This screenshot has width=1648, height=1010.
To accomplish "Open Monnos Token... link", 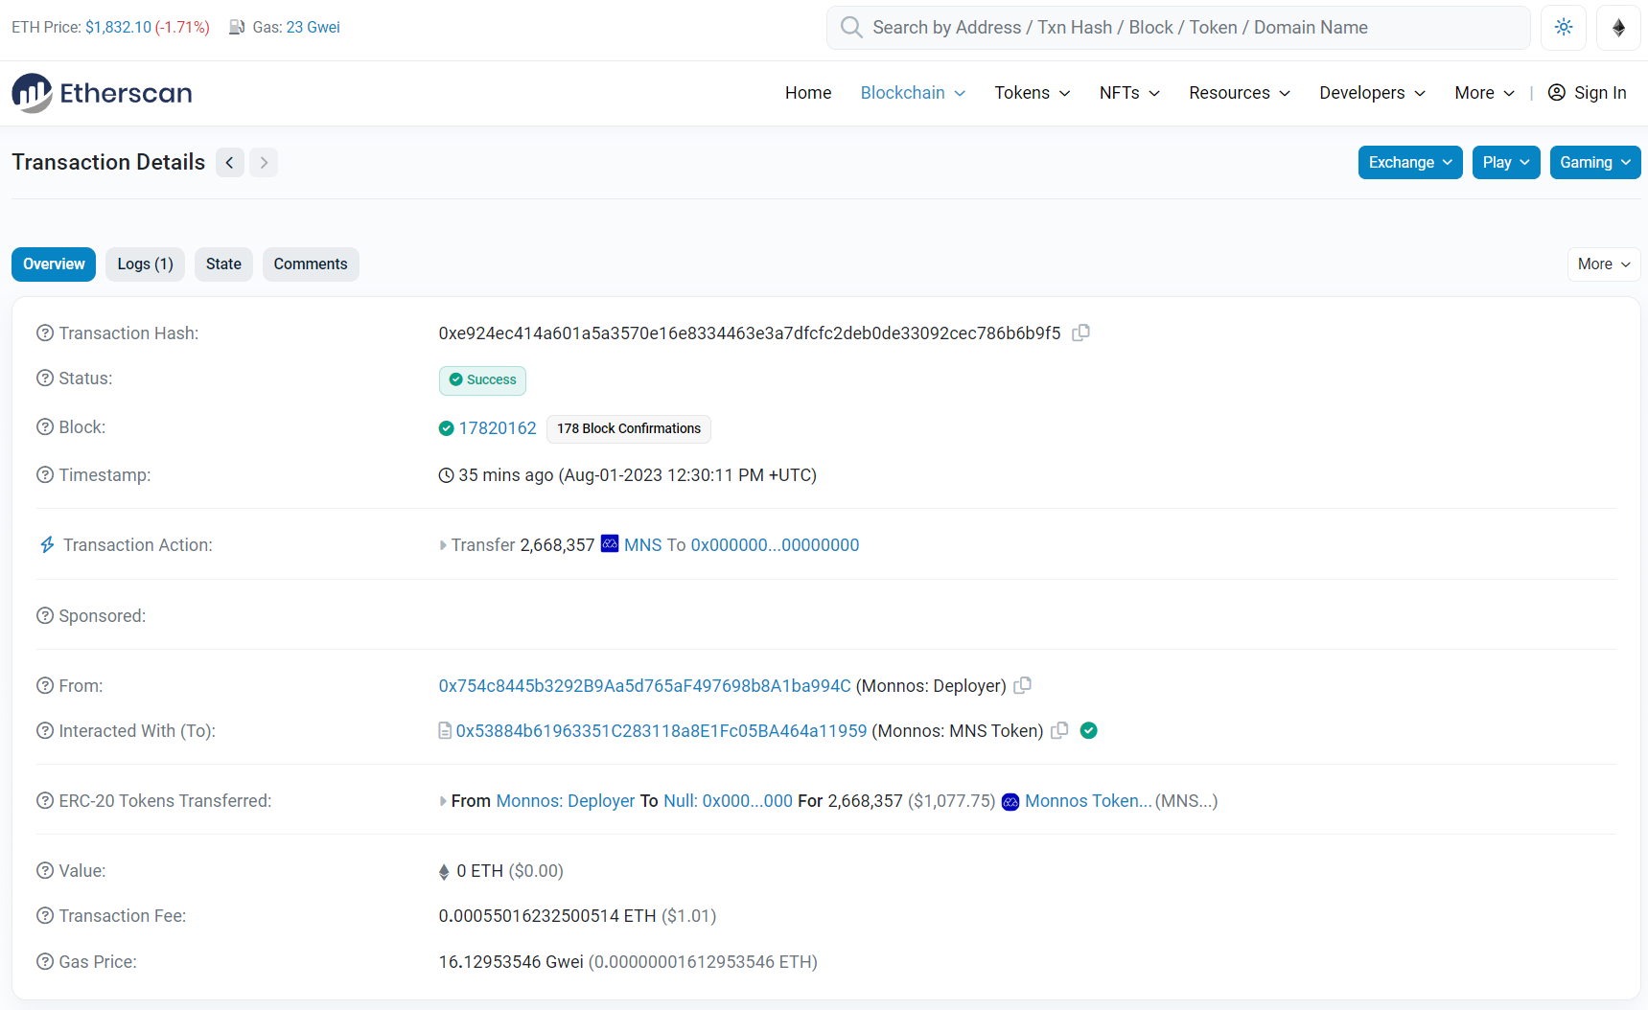I will [1088, 801].
